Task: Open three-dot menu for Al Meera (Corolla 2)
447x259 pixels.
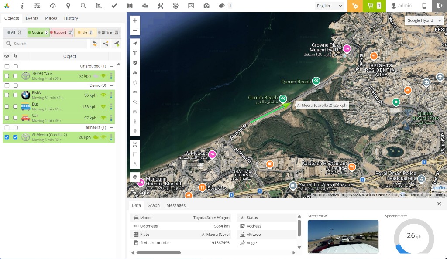Action: [x=111, y=137]
